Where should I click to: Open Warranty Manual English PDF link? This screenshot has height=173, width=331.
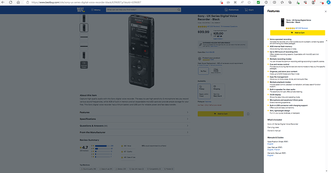tap(270, 155)
